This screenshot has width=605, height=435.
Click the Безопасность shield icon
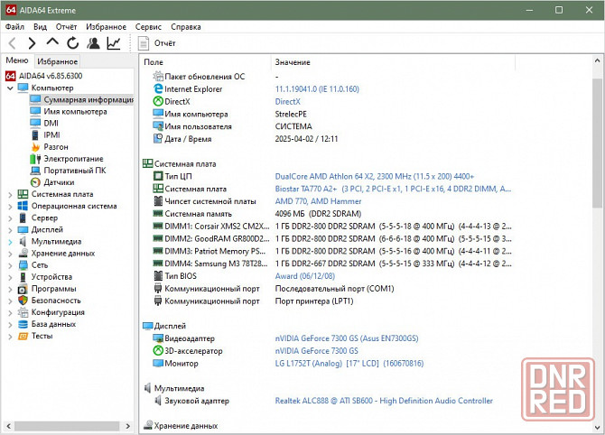tap(23, 301)
